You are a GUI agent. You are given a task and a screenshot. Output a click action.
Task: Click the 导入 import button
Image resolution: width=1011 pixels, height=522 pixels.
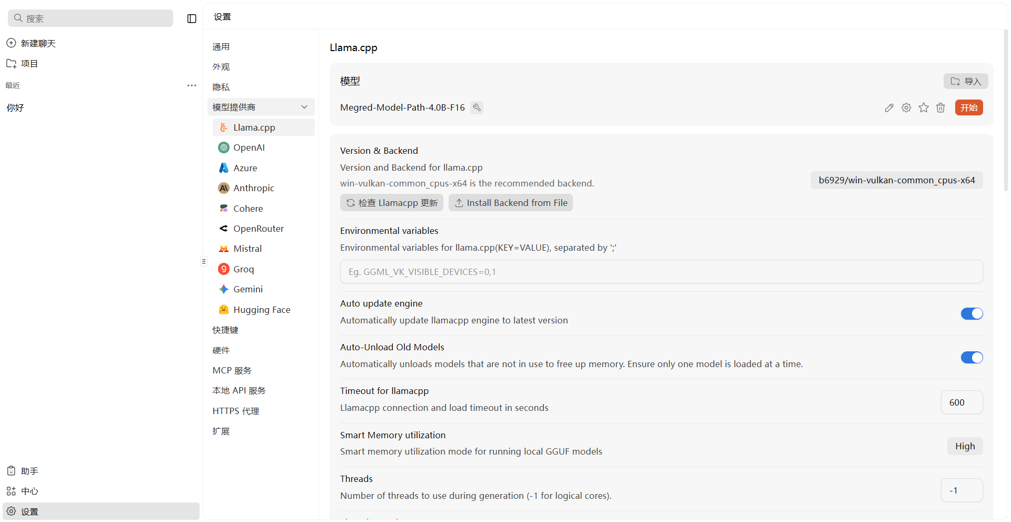coord(966,81)
